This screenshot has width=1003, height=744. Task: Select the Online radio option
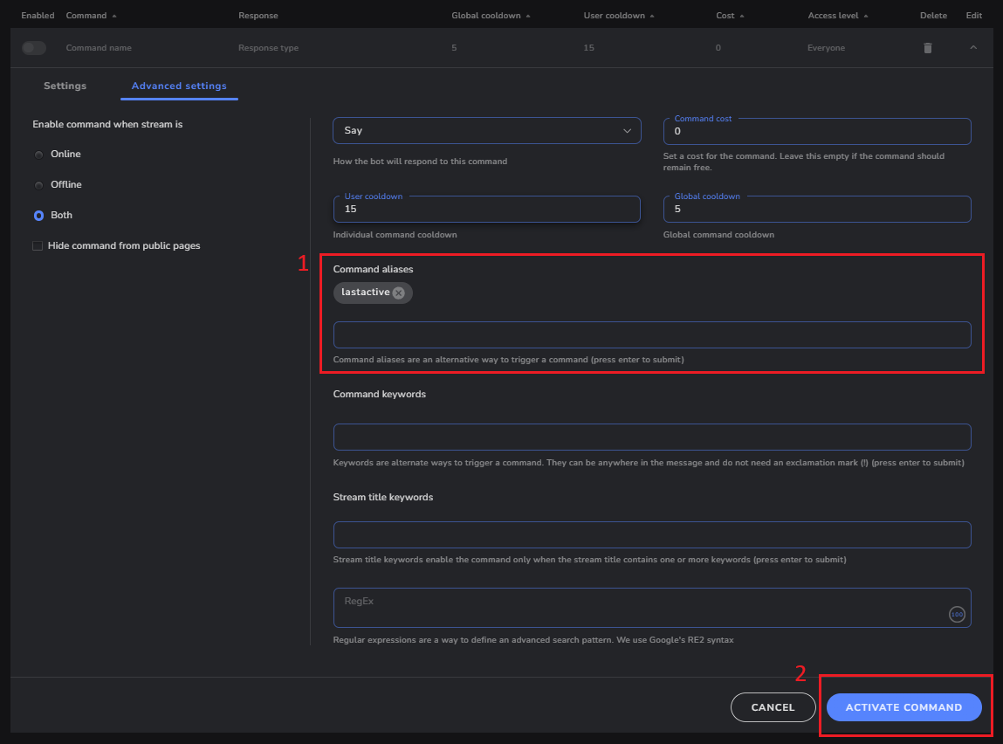pos(38,155)
